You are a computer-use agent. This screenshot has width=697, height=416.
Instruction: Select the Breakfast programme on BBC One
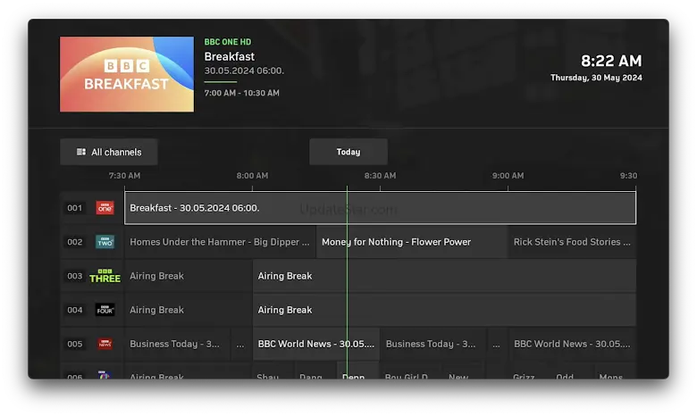pos(380,208)
